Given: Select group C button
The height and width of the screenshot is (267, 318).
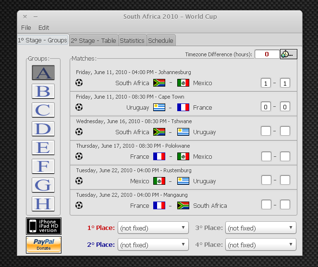Looking at the screenshot, I should pos(43,110).
